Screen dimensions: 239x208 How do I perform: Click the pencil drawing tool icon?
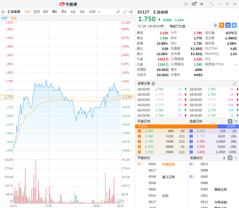click(x=118, y=12)
